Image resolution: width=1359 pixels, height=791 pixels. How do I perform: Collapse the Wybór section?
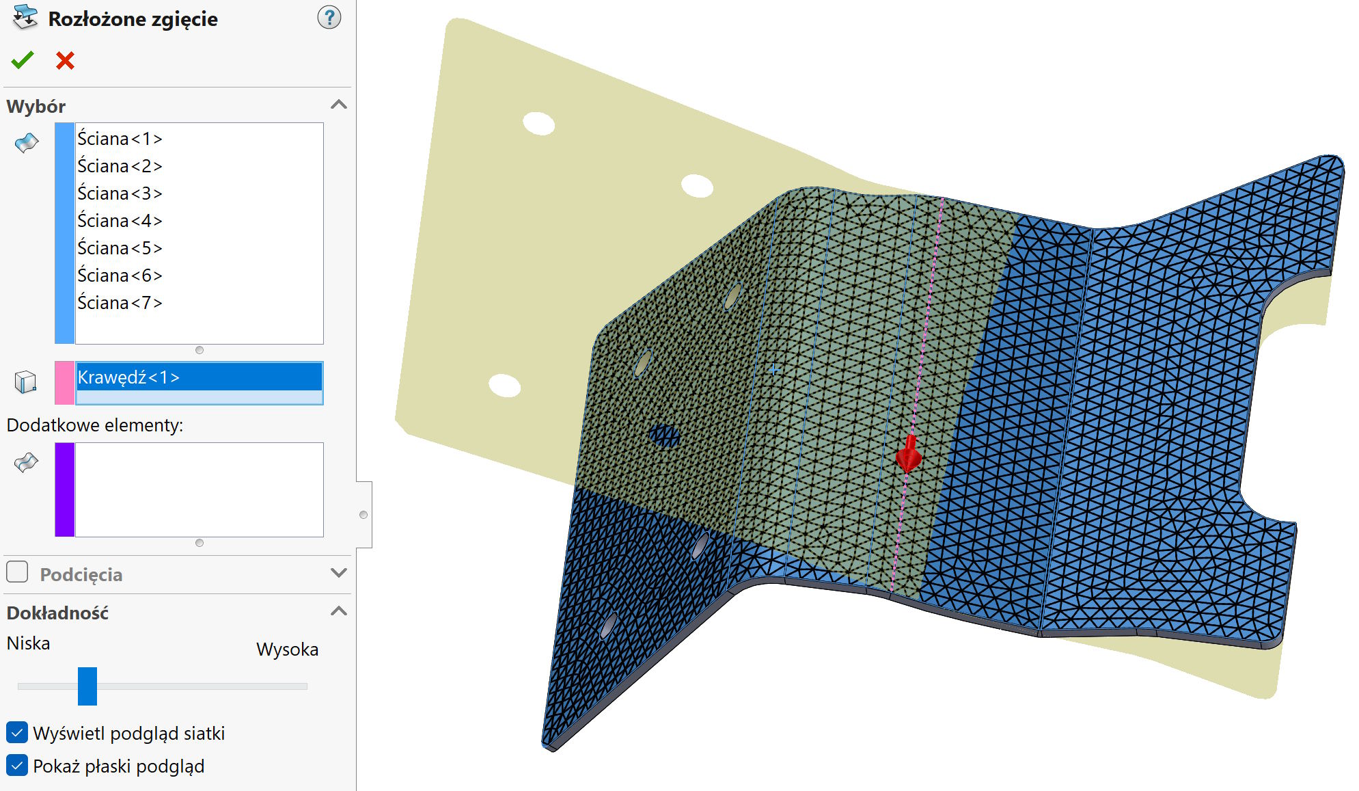click(x=338, y=105)
